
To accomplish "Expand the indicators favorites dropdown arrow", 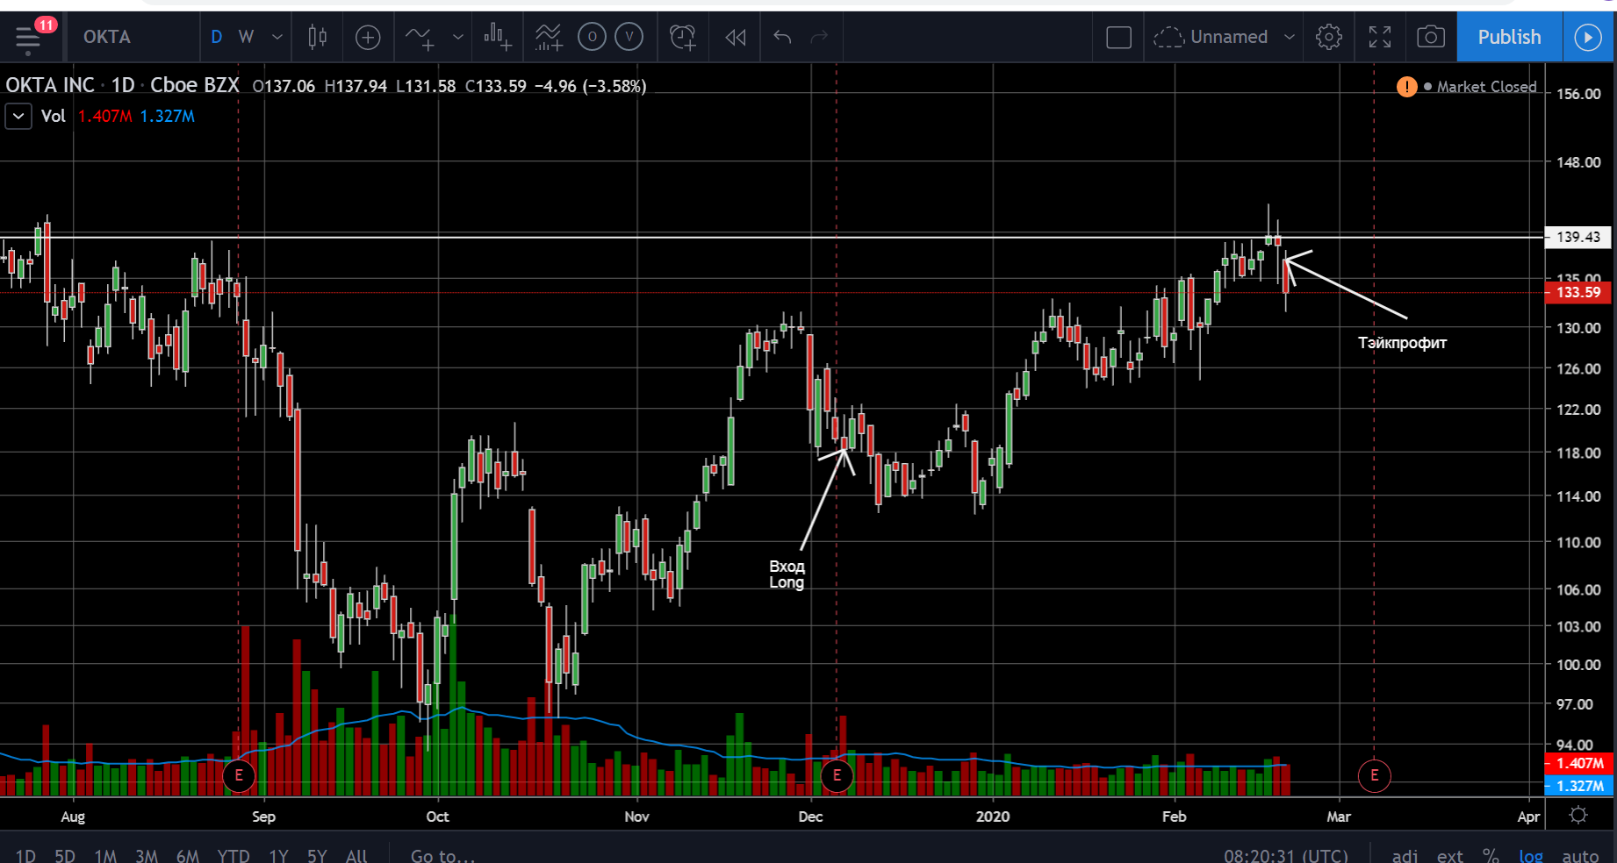I will click(458, 37).
